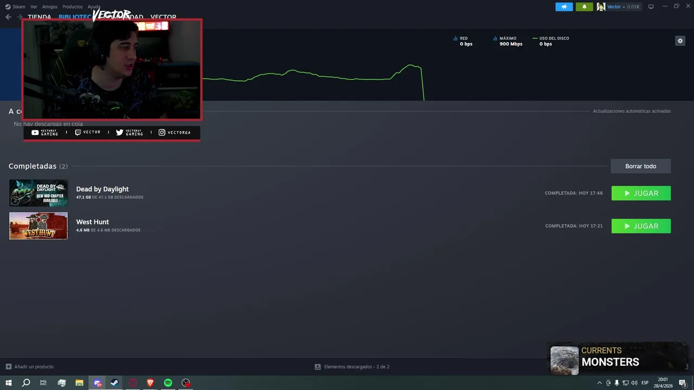Open the volume tray icon

[634, 383]
